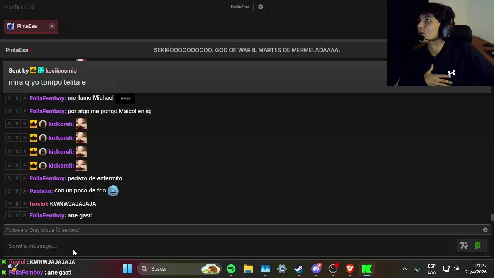Select the text 'pedazo de enfermito'
This screenshot has height=278, width=494.
click(95, 178)
